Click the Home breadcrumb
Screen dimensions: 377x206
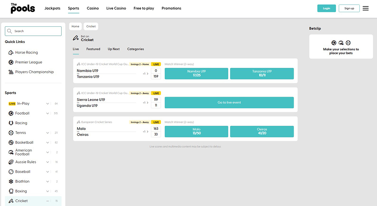pyautogui.click(x=75, y=26)
